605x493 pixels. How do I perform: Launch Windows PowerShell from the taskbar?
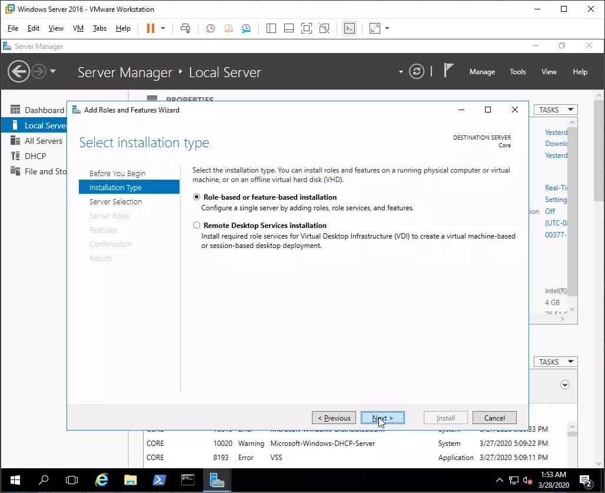159,480
